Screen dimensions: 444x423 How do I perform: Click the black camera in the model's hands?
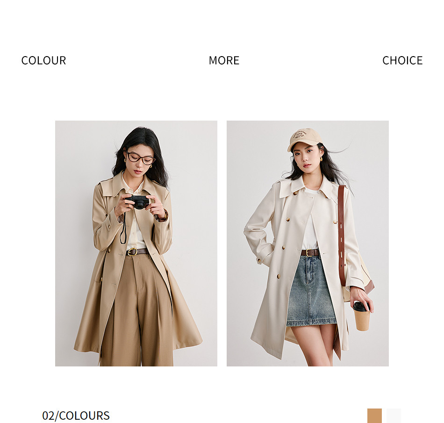[x=137, y=202]
